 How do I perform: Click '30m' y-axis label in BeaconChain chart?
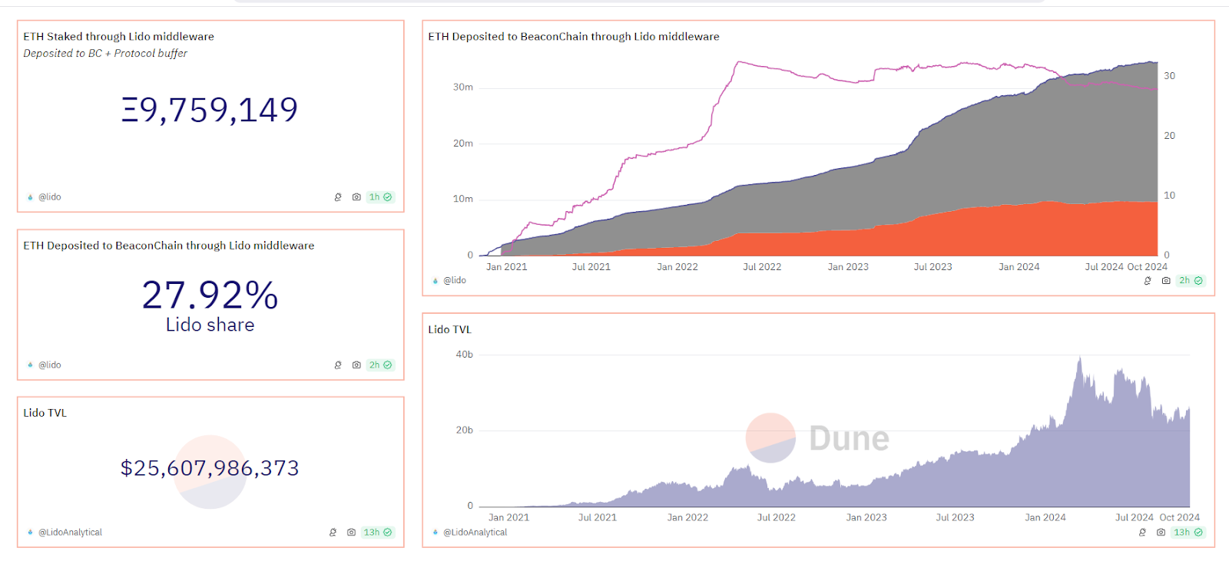462,87
